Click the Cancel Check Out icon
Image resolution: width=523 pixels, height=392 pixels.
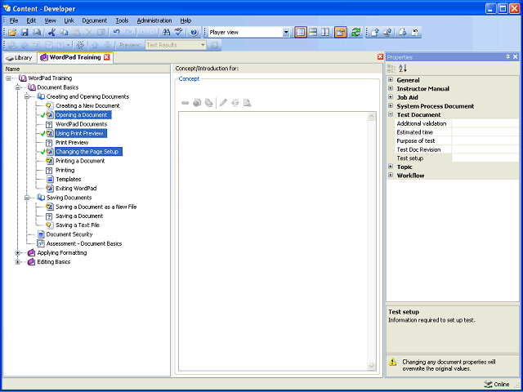coord(415,33)
